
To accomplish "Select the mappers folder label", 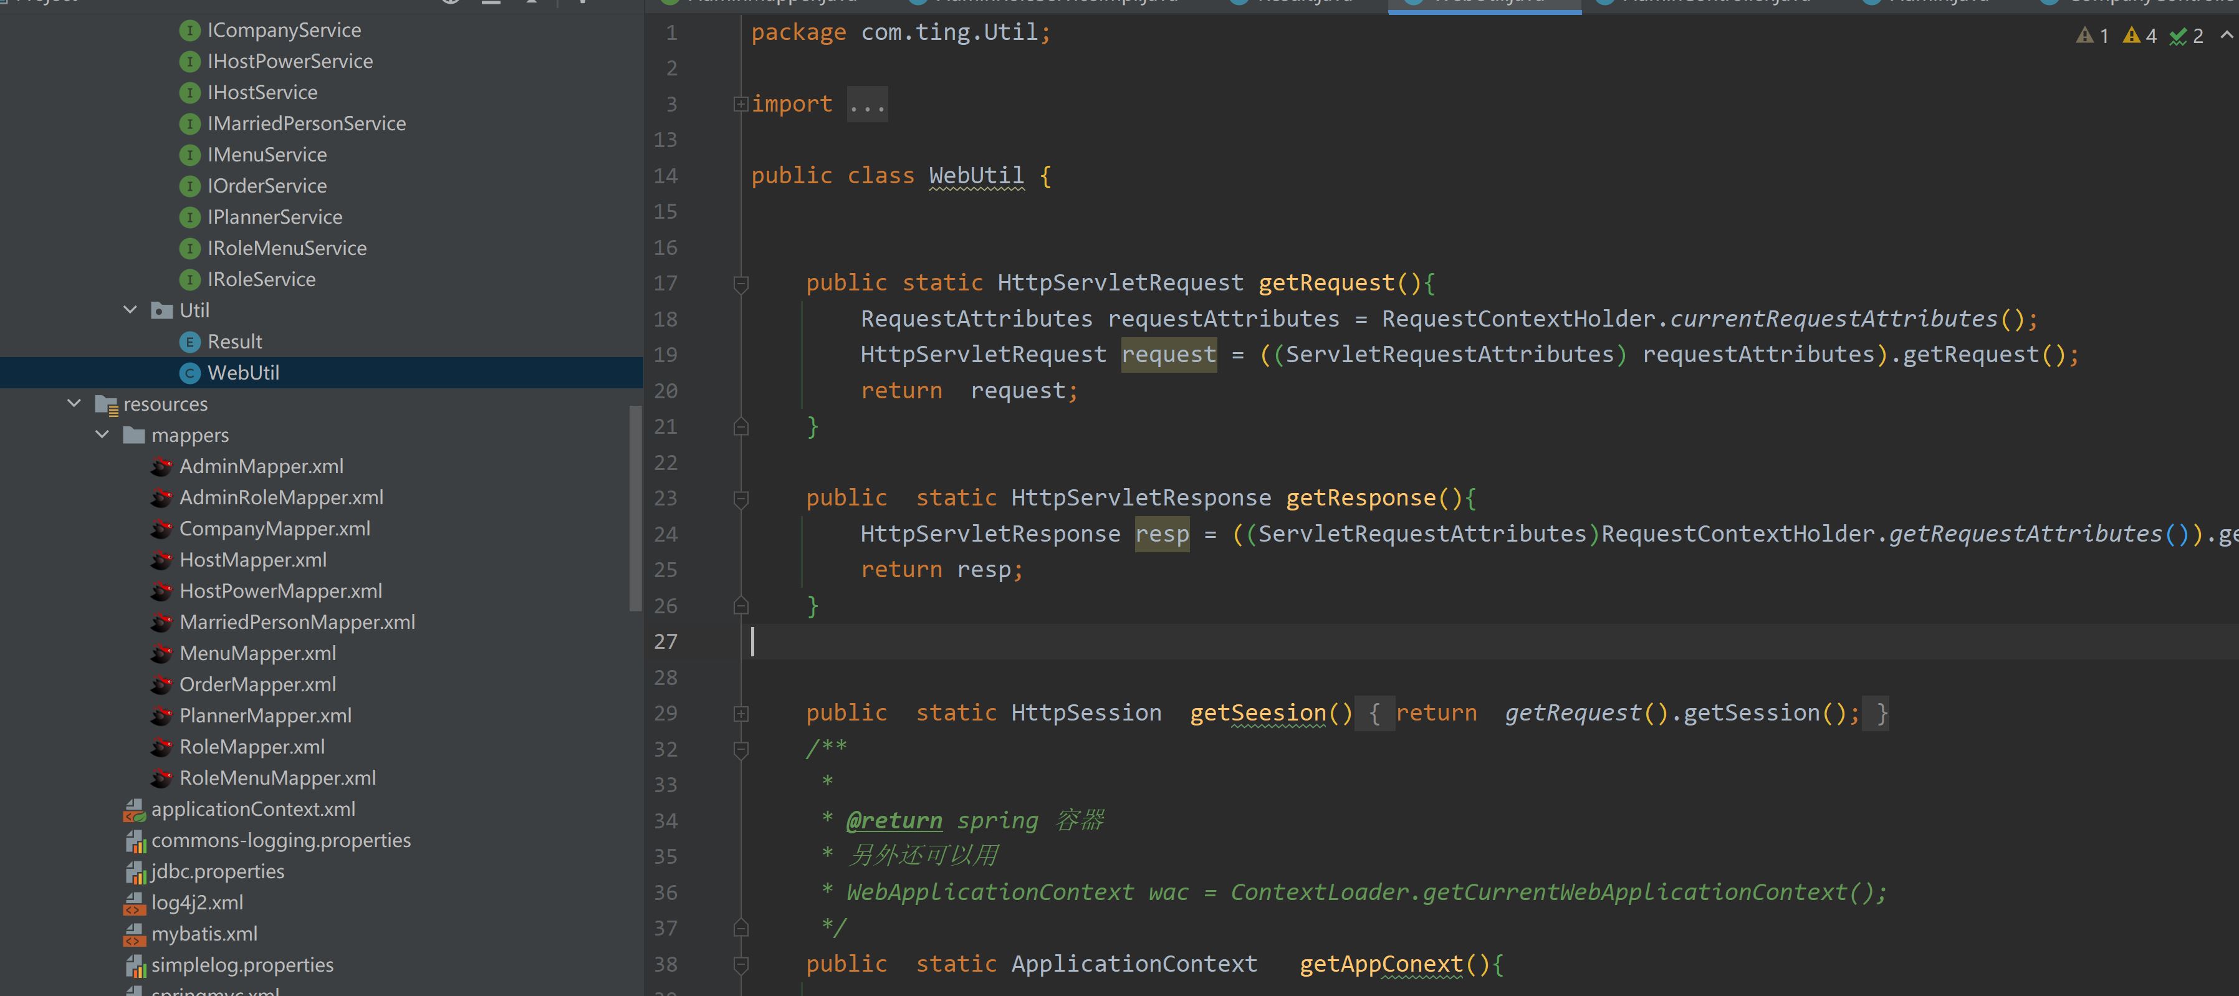I will coord(189,436).
